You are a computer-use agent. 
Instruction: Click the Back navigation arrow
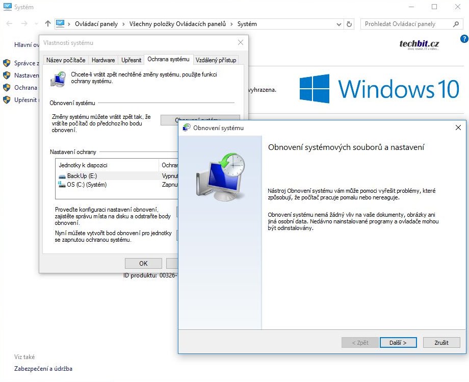[9, 24]
